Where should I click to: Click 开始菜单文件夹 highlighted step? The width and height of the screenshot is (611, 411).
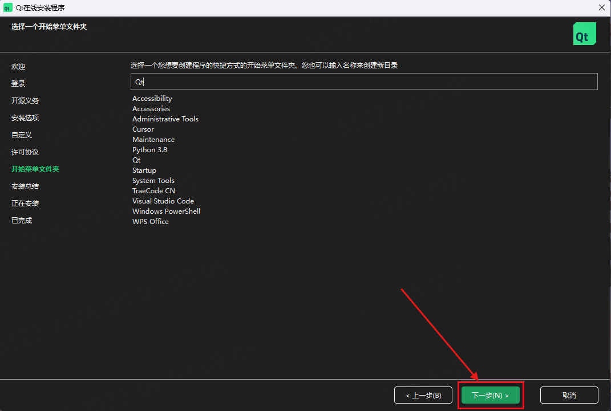click(35, 169)
